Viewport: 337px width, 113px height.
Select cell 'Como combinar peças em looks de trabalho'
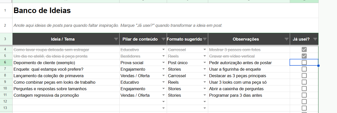[66, 82]
